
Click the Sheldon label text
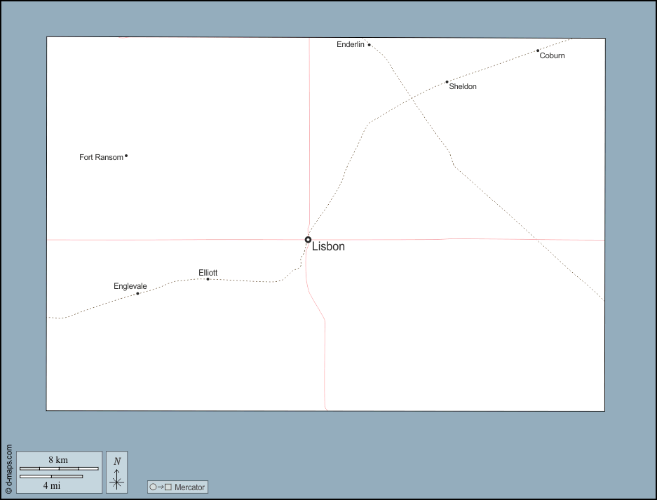(463, 87)
